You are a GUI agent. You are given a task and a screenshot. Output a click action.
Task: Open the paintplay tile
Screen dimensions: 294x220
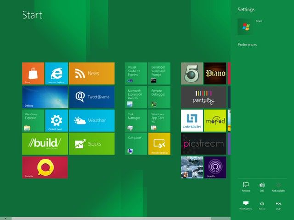(204, 97)
